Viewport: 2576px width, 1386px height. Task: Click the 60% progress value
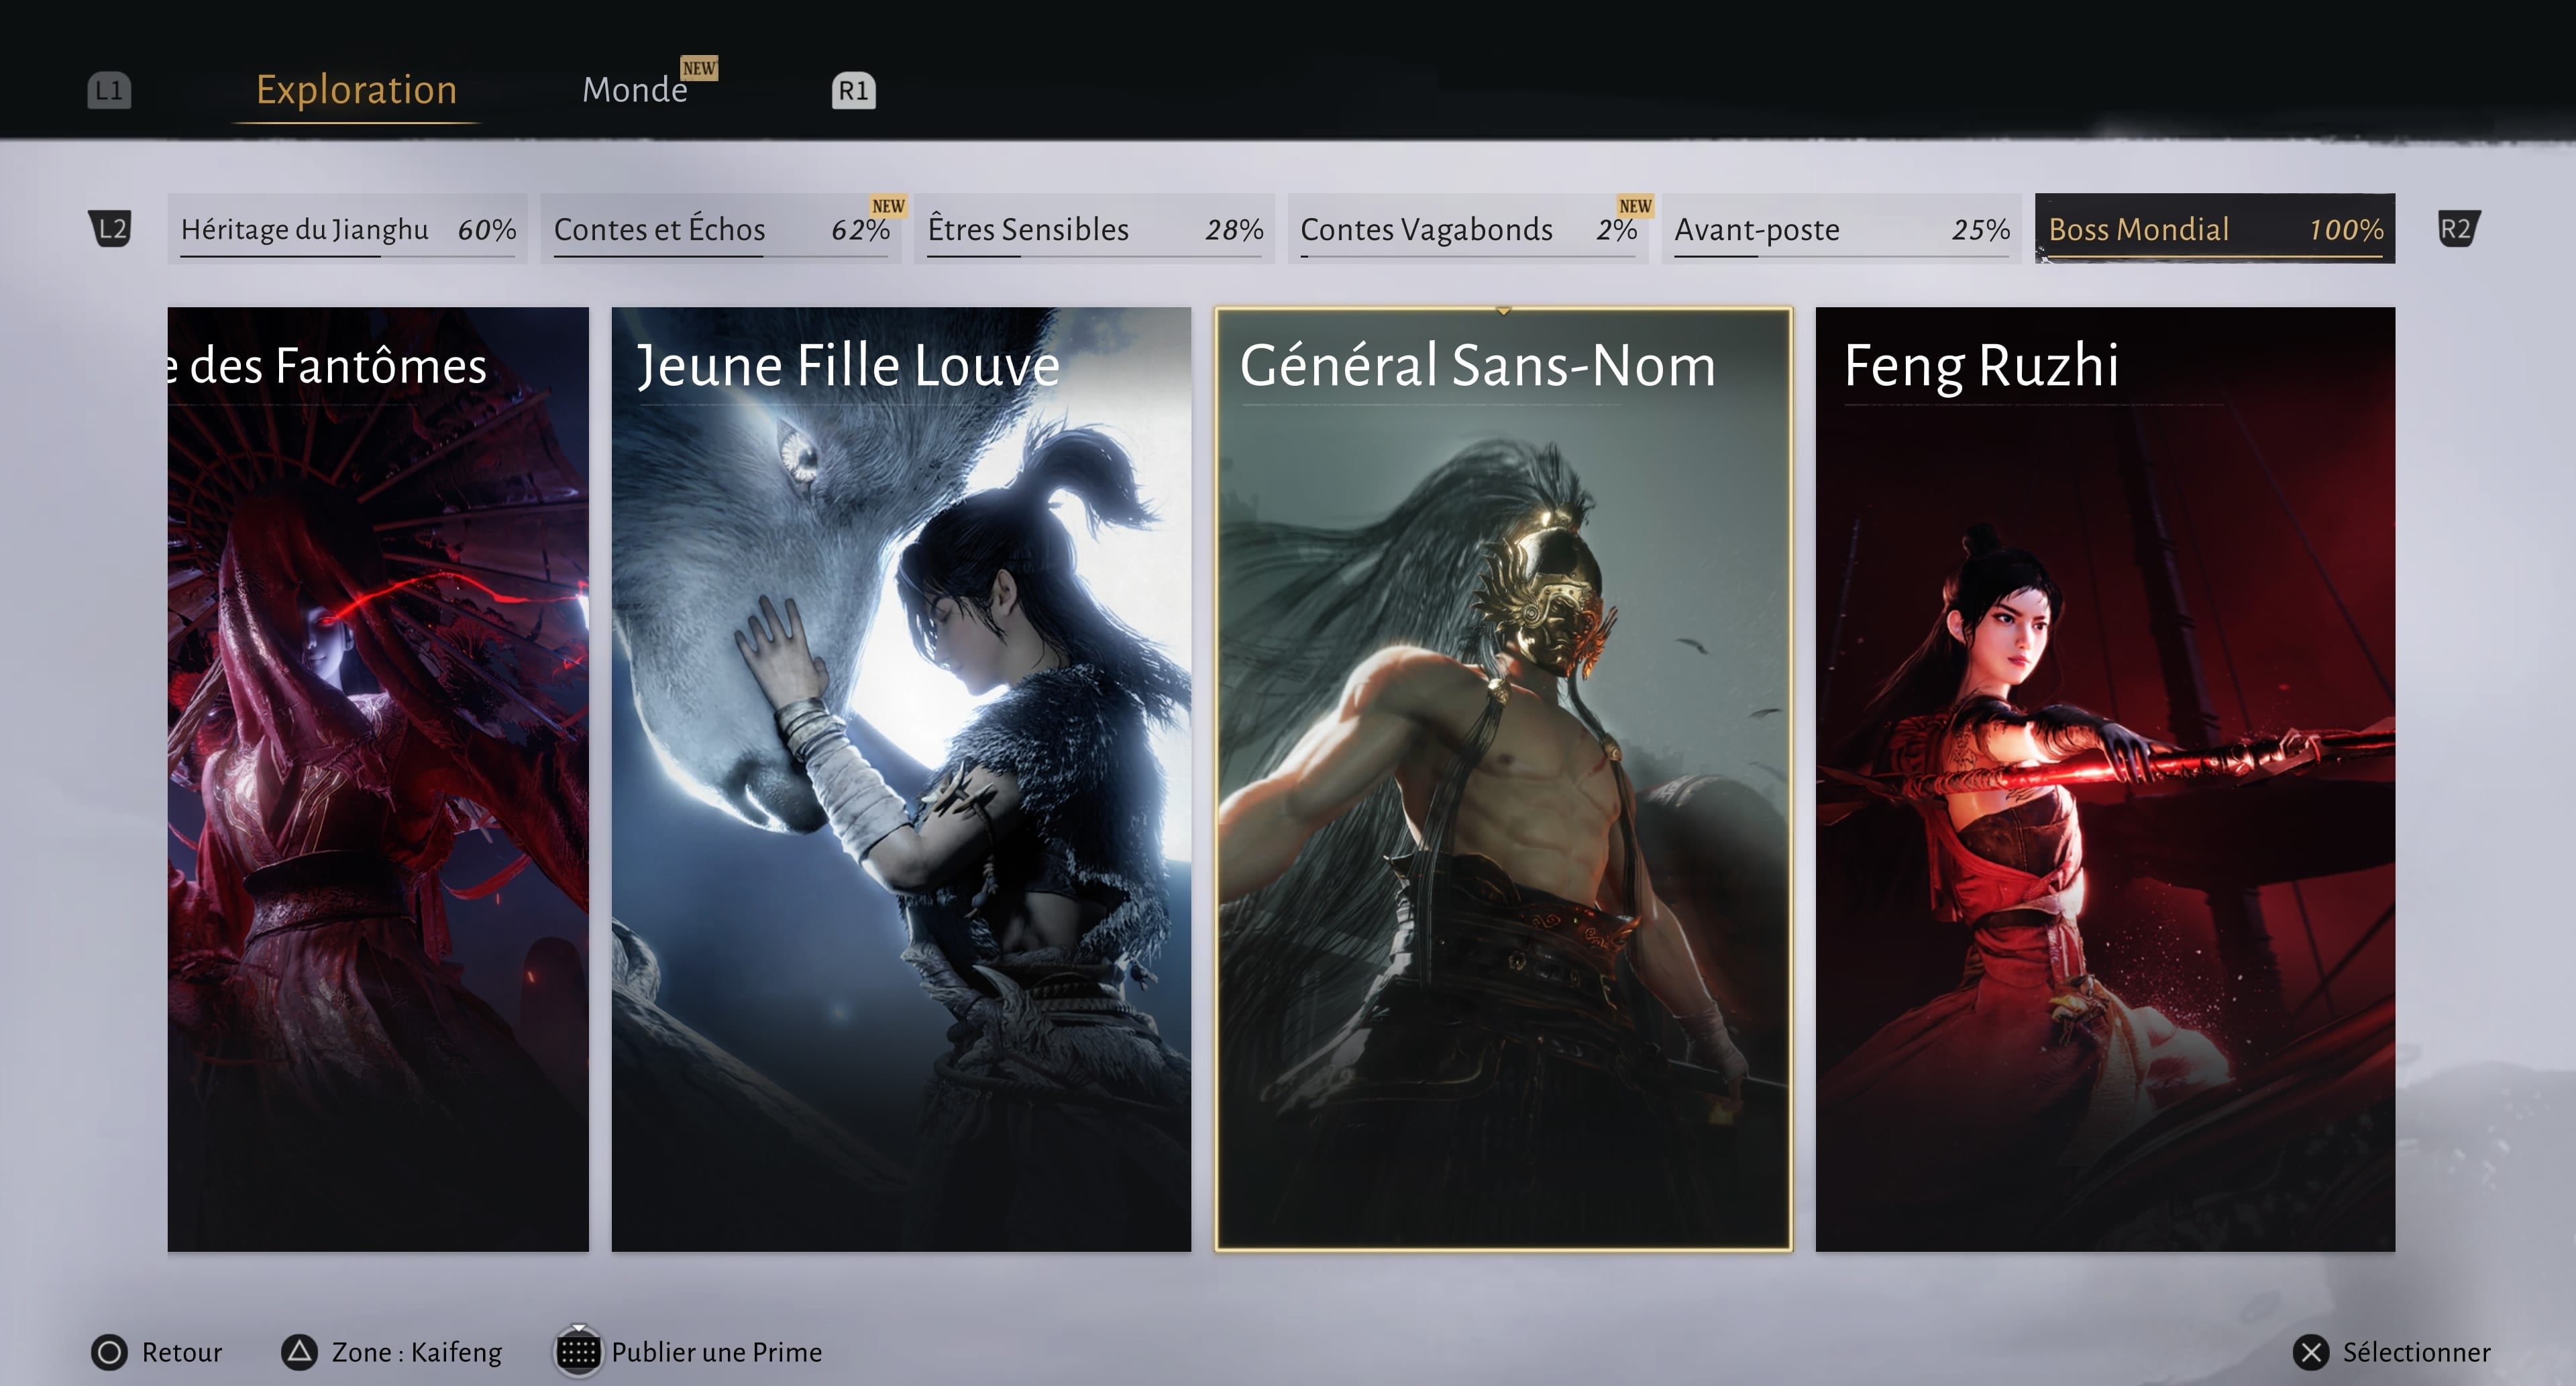(487, 230)
